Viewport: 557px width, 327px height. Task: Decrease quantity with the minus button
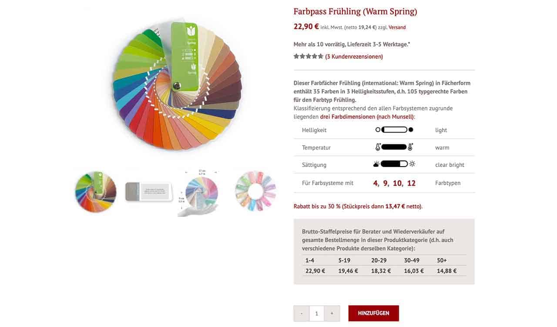(x=301, y=313)
